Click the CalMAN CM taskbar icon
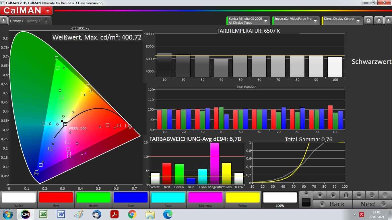The image size is (392, 220). point(25,214)
